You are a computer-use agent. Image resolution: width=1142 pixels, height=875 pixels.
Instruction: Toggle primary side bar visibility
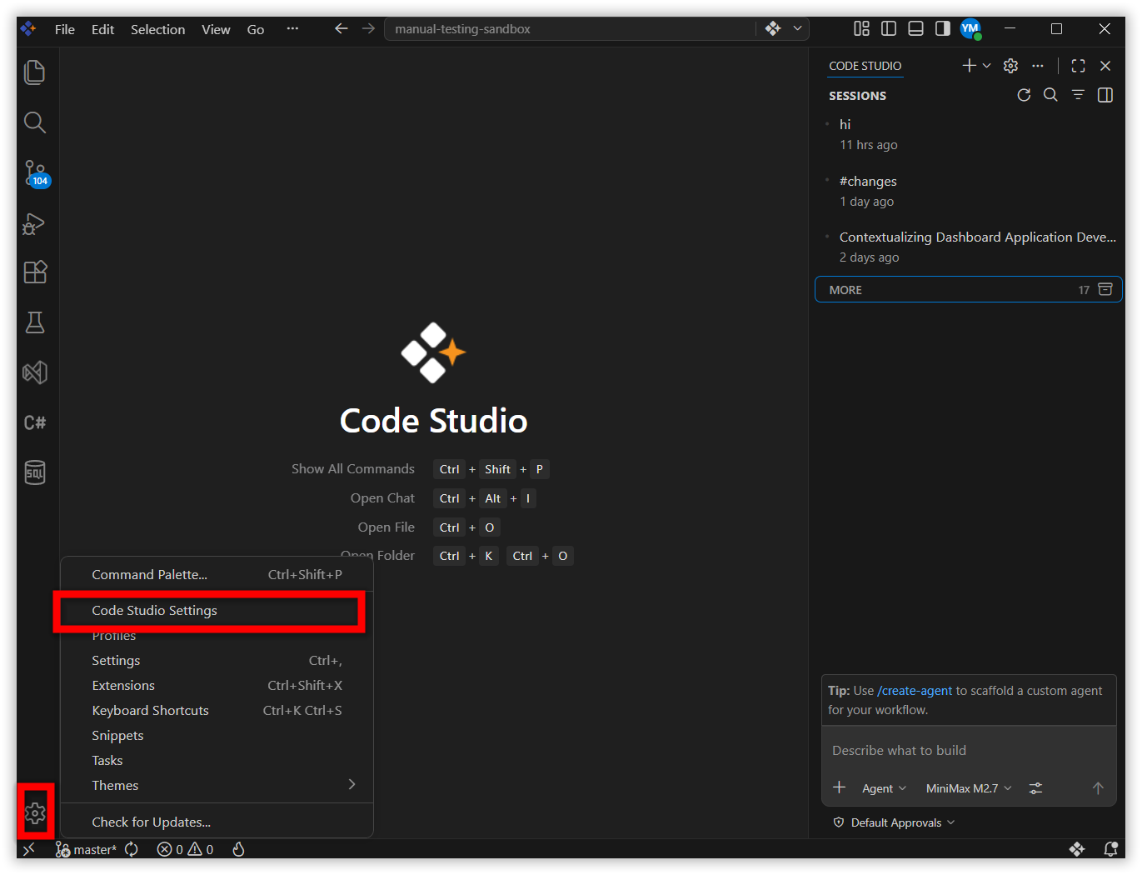tap(889, 29)
